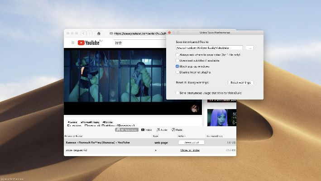
Task: Edit the save downloaded files path field
Action: (x=209, y=48)
